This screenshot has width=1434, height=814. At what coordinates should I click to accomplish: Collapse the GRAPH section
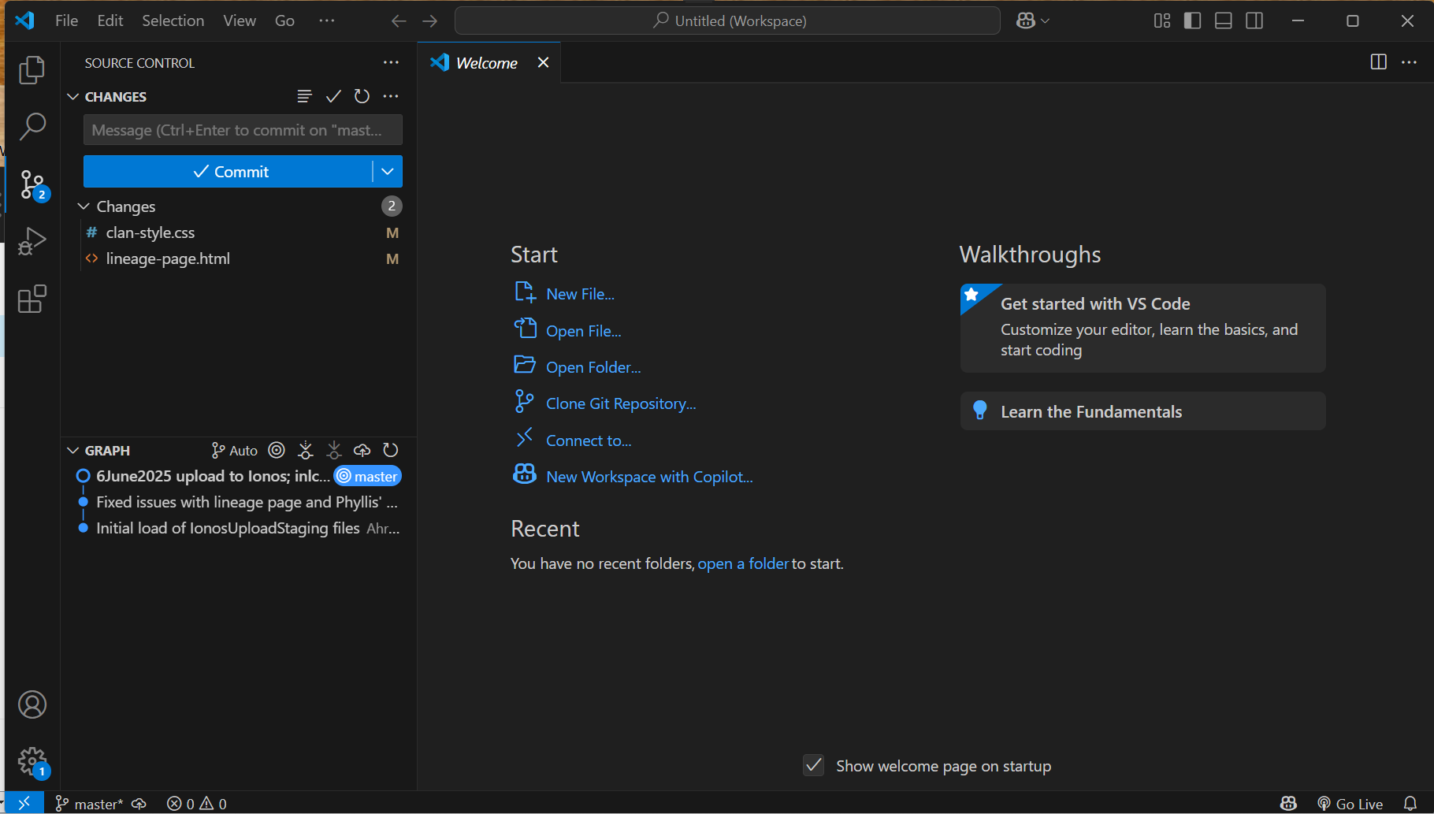[x=73, y=451]
